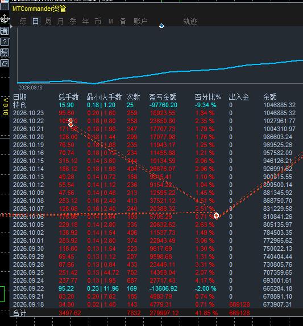Click lots 283.92 in the 2026.10.01 row
Viewport: 303px width, 326px height.
[x=68, y=241]
